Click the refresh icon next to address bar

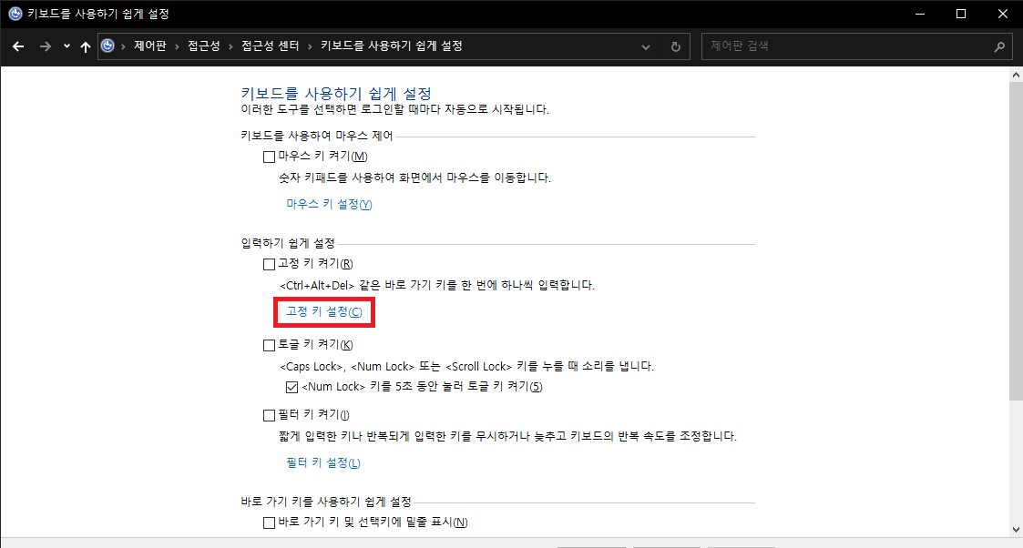(676, 46)
